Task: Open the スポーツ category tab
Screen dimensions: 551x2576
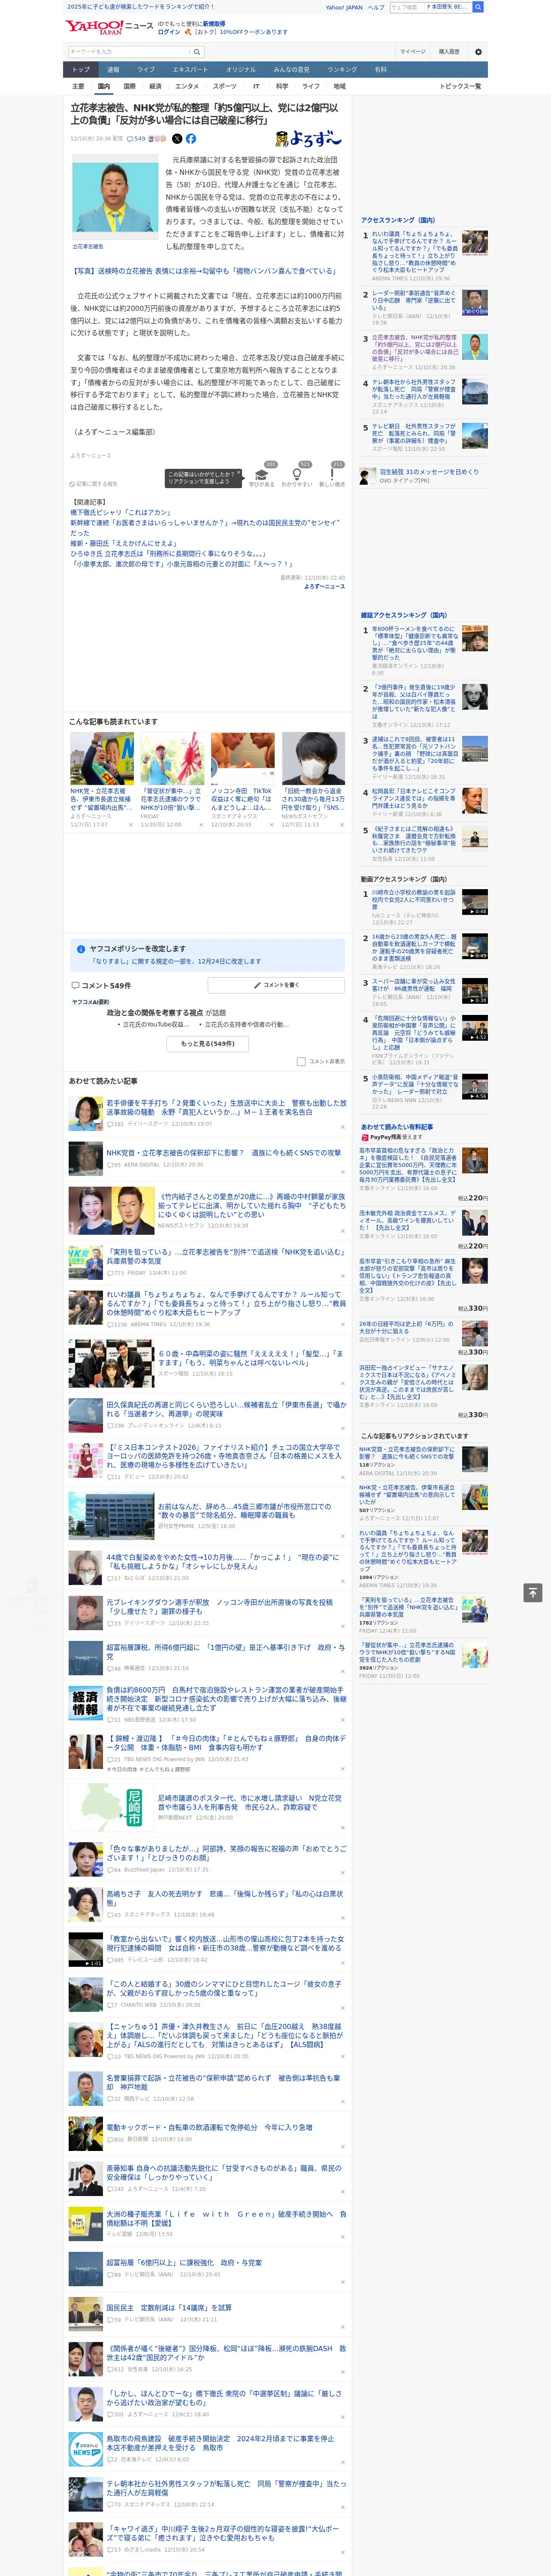Action: [225, 86]
